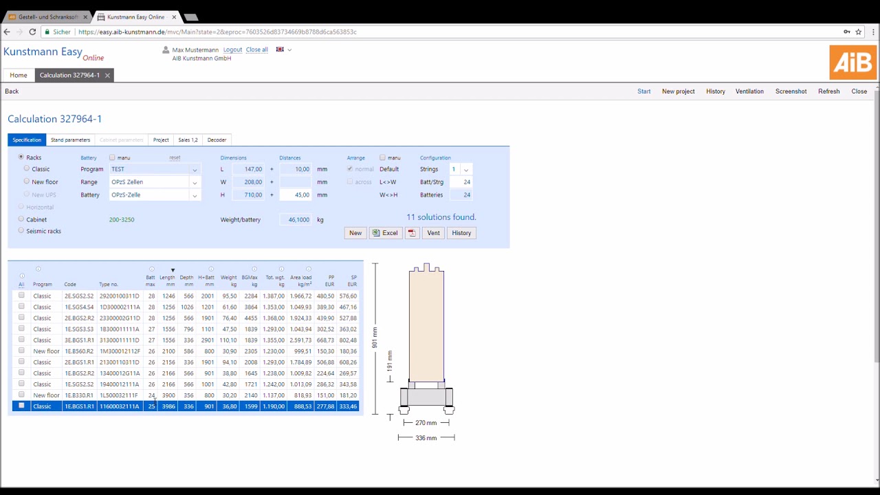Screen dimensions: 880x495
Task: Open the Decoder tab
Action: tap(217, 140)
